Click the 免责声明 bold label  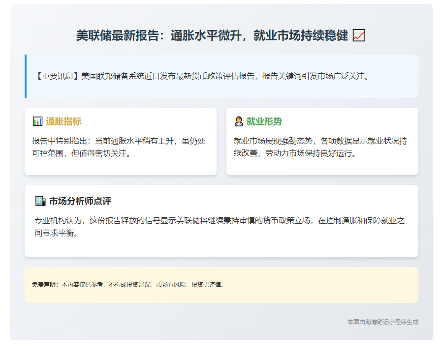click(45, 285)
